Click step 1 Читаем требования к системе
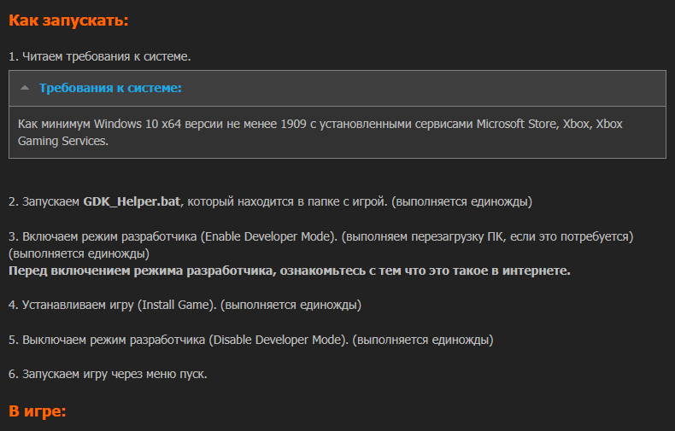This screenshot has height=431, width=675. (99, 56)
